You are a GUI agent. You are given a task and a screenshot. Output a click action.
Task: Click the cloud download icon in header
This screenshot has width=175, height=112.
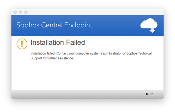point(149,25)
